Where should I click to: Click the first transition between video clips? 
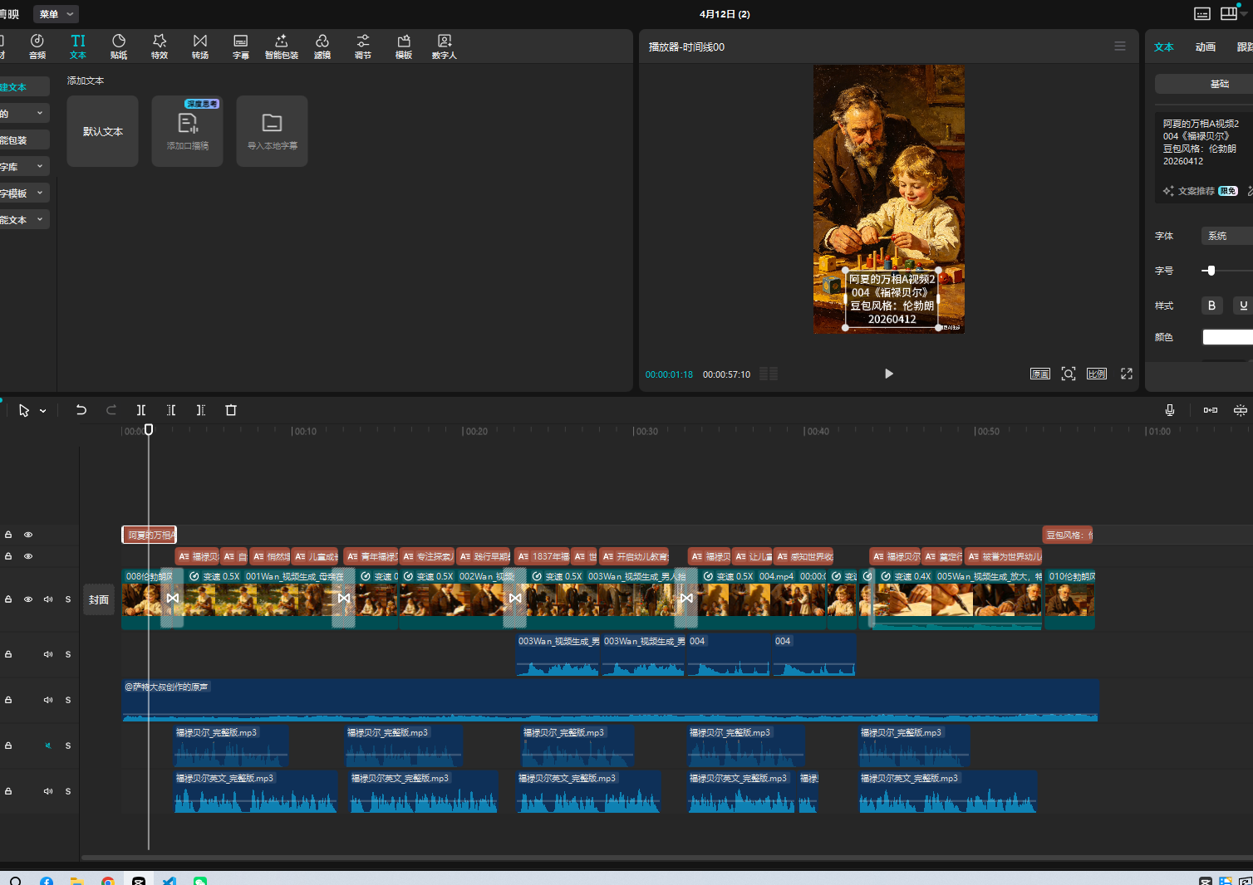click(x=172, y=598)
